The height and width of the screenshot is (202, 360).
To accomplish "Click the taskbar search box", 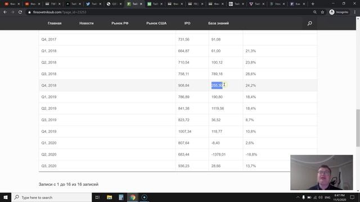I will click(x=51, y=198).
